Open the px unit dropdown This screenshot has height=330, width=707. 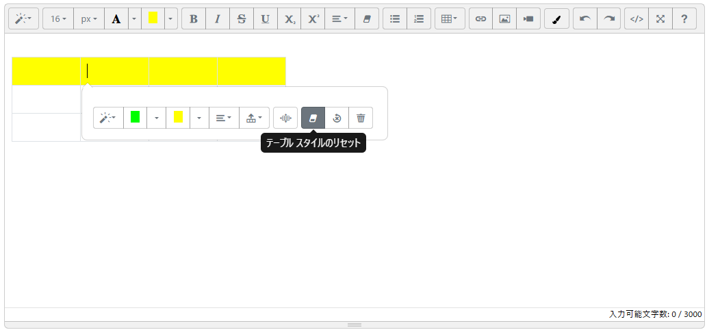pyautogui.click(x=89, y=19)
